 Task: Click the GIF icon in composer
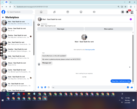tap(49, 87)
